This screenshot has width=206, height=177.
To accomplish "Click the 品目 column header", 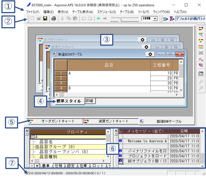I will click(x=109, y=65).
